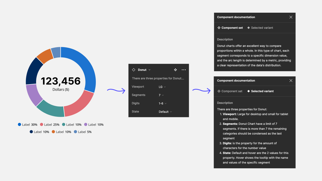Open the Segments 7 dropdown
This screenshot has height=181, width=322.
click(161, 95)
